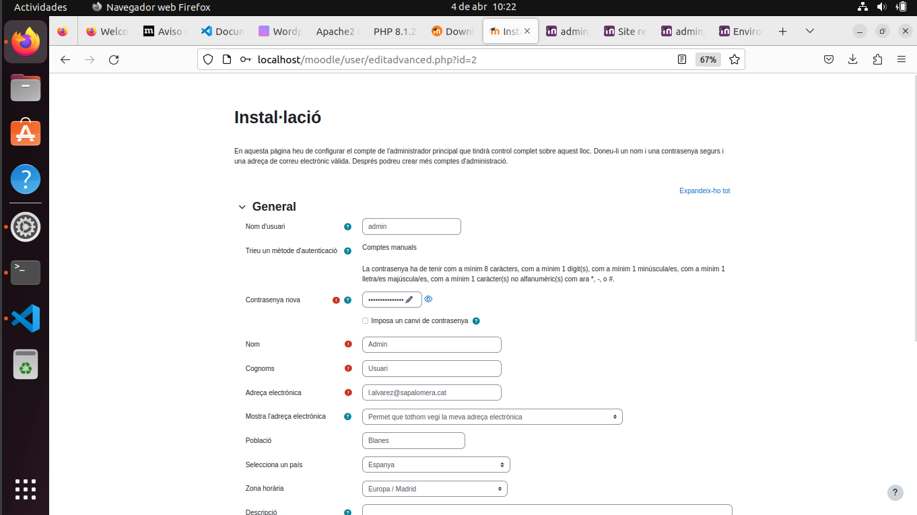Viewport: 917px width, 515px height.
Task: Open Visual Studio Code from dock
Action: (x=26, y=318)
